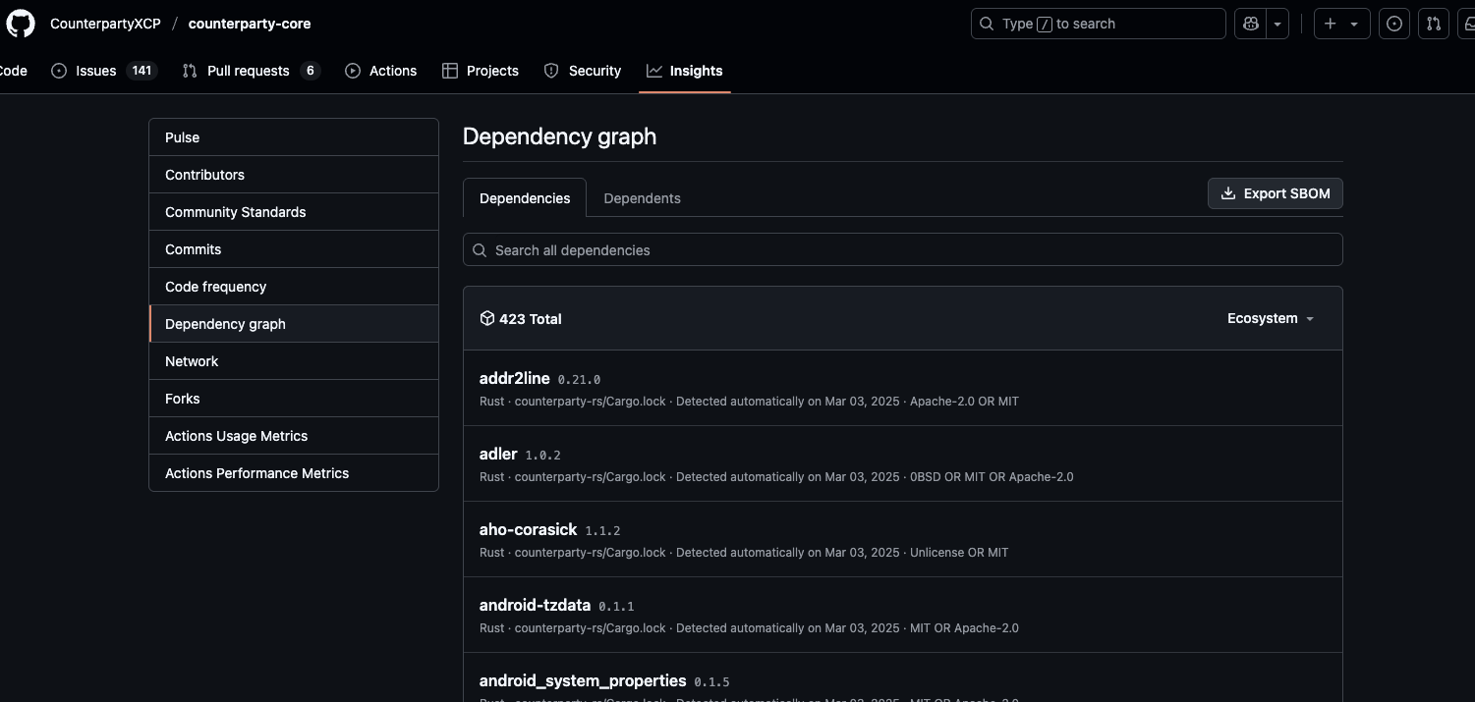Open the addr2line dependency link
The width and height of the screenshot is (1475, 702).
tap(514, 378)
